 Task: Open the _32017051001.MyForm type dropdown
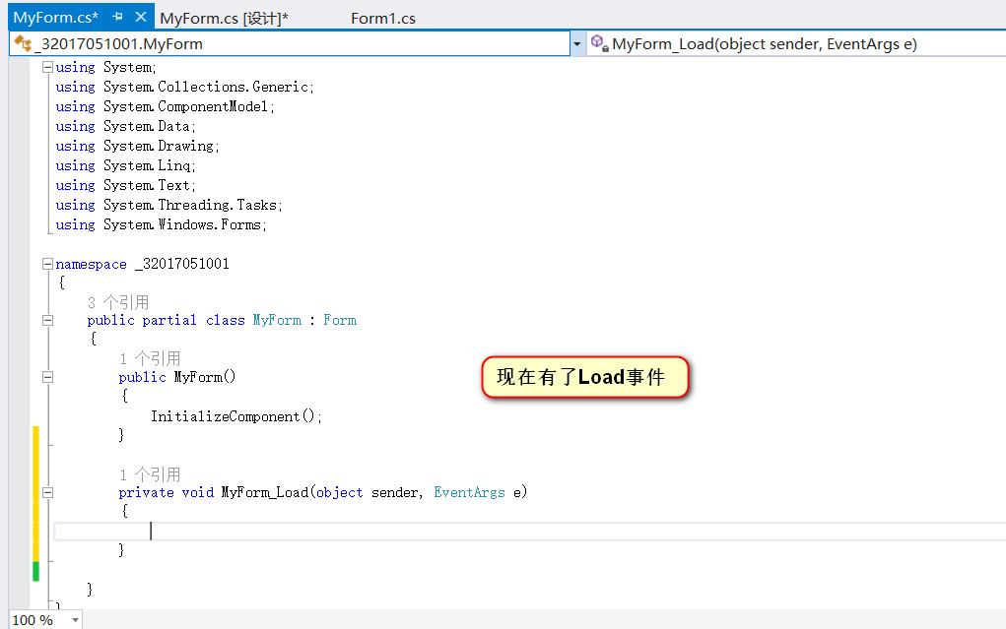[x=576, y=43]
